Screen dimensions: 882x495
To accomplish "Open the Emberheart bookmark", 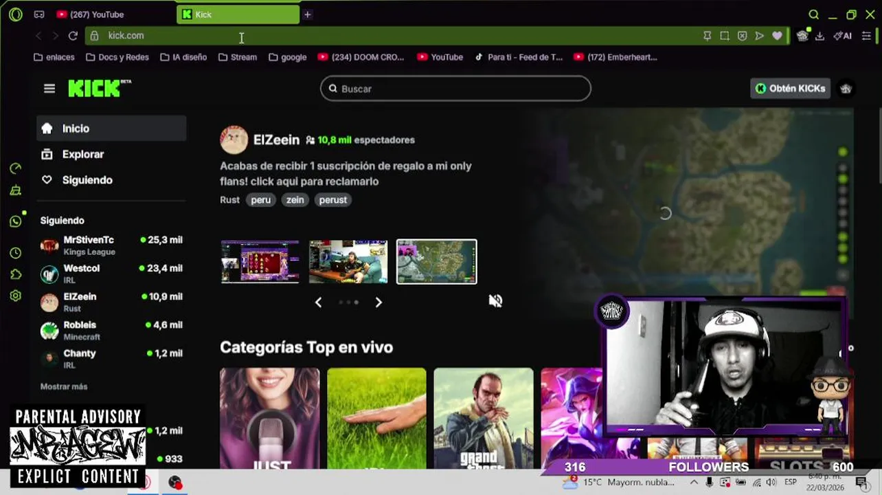I will click(x=616, y=57).
